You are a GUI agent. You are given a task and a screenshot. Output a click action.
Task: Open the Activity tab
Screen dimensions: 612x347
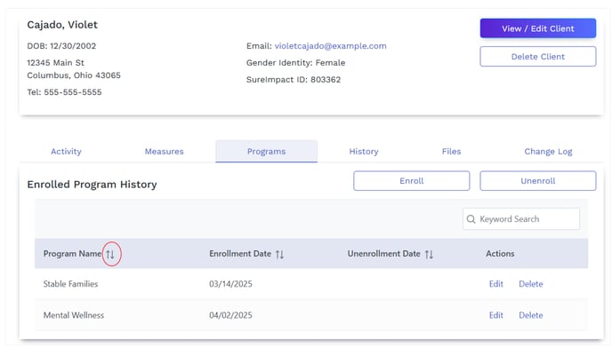pos(66,152)
